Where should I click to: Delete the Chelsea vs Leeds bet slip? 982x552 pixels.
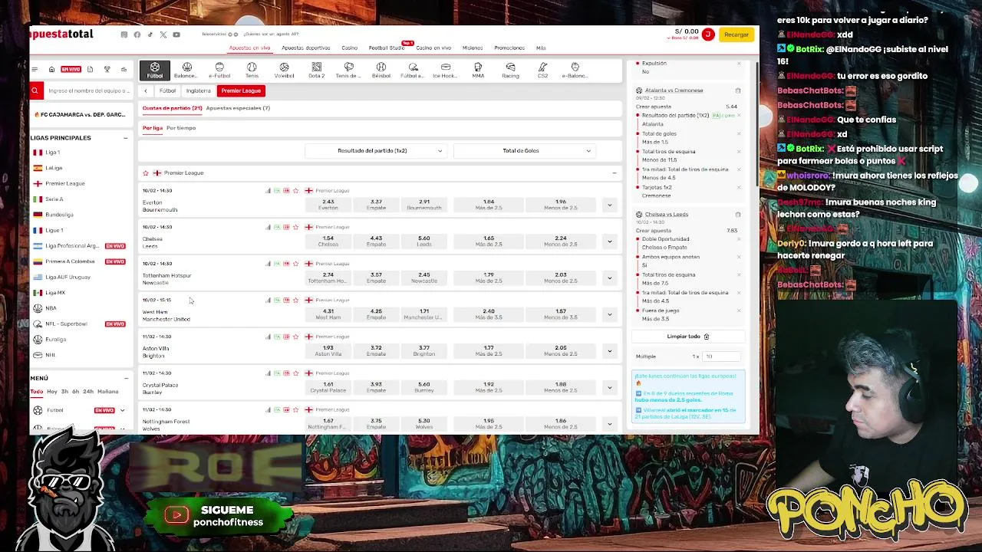point(738,215)
